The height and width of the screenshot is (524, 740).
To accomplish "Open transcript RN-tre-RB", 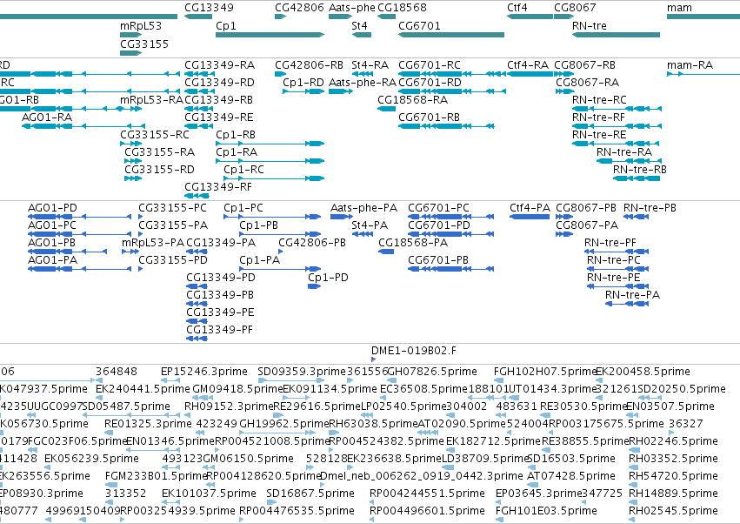I will pyautogui.click(x=639, y=169).
